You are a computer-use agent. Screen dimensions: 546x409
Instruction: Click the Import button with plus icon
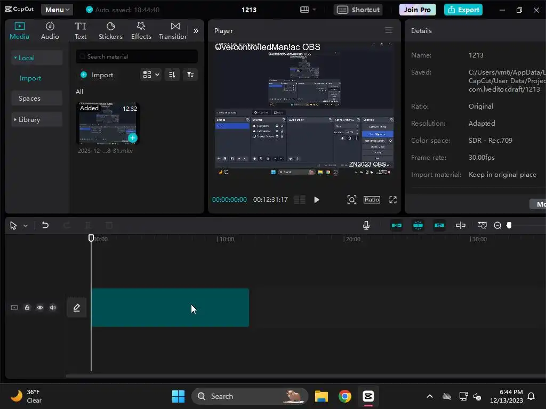(x=97, y=75)
